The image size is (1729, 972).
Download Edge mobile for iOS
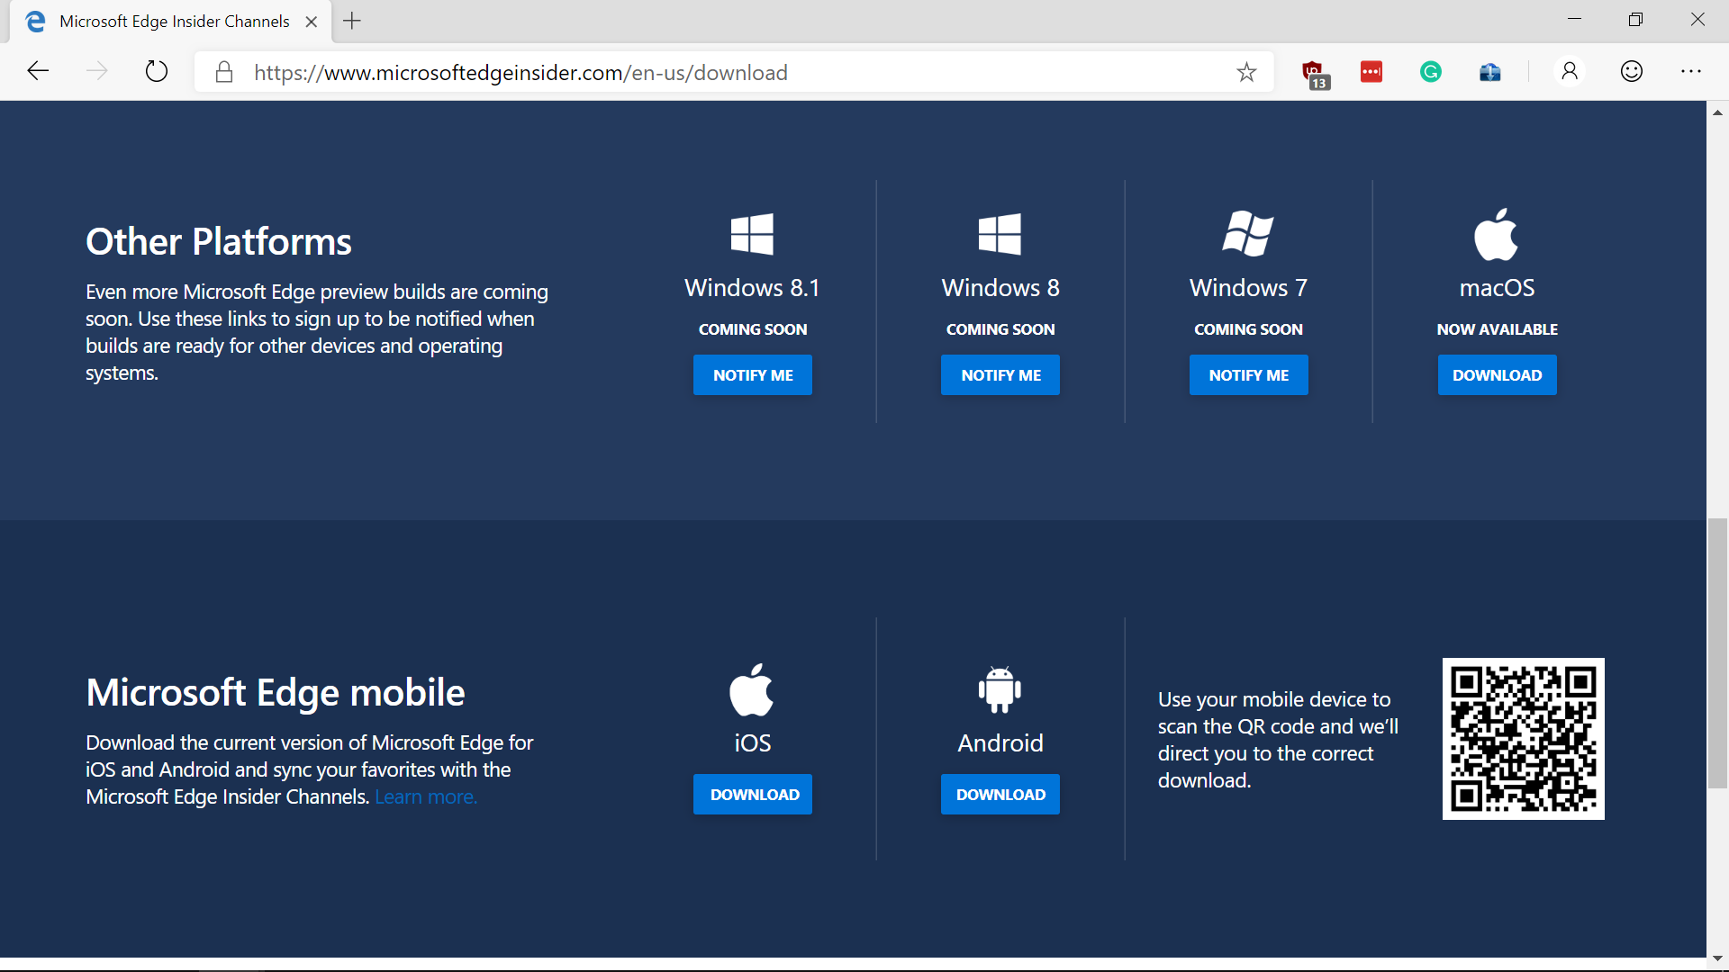pyautogui.click(x=753, y=795)
